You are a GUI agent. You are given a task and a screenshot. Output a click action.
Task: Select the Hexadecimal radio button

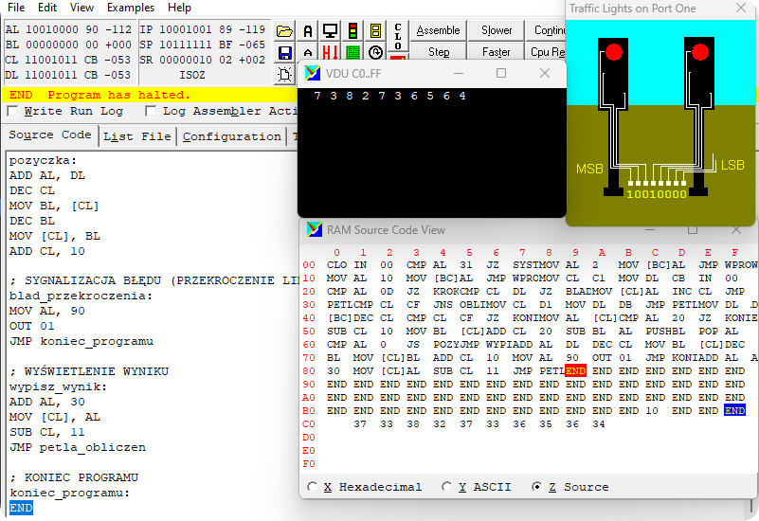tap(314, 487)
